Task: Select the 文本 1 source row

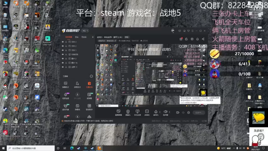Action: click(x=78, y=50)
